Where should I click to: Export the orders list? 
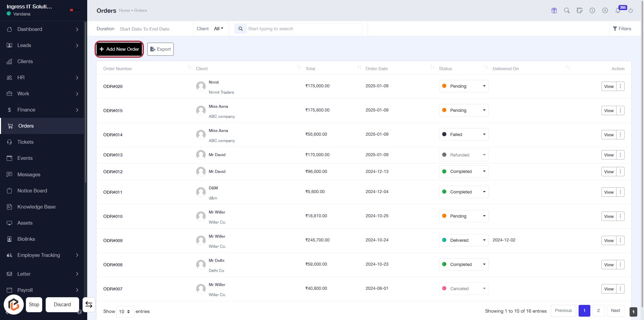point(160,49)
